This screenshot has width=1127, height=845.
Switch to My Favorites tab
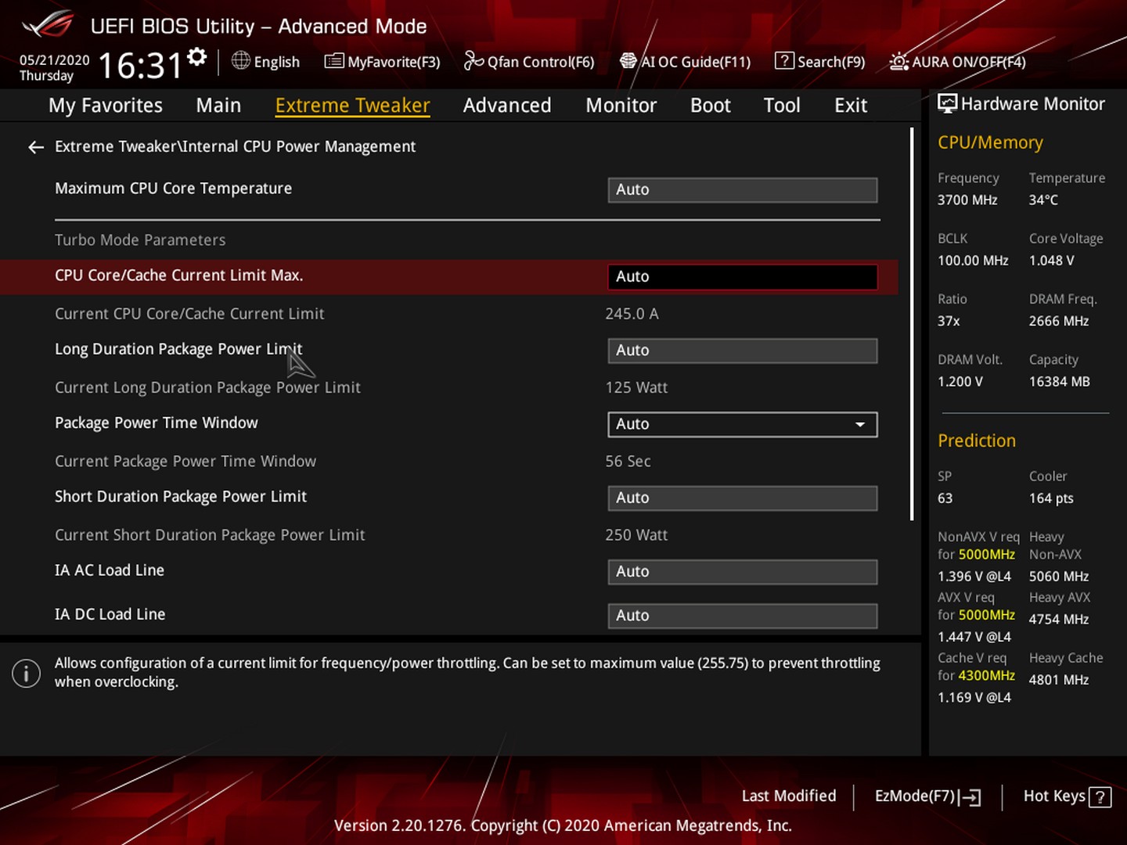click(106, 106)
